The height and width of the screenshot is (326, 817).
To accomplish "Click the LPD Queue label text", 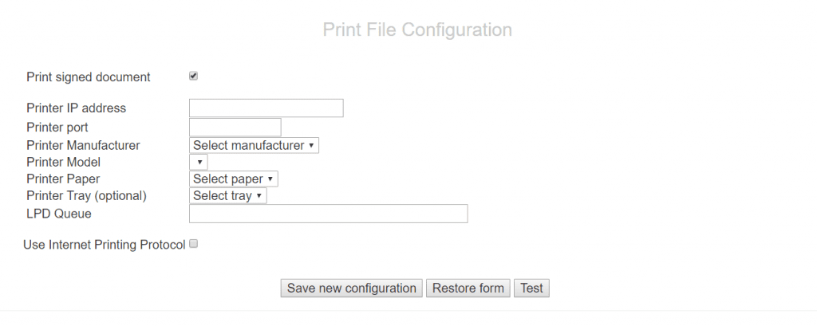I will click(x=59, y=214).
